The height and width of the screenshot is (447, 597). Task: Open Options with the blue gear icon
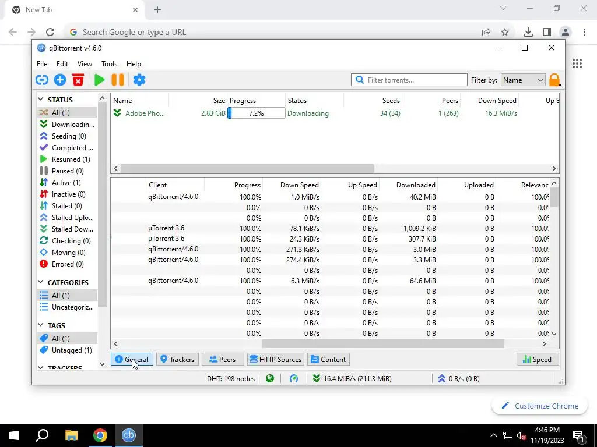(139, 80)
